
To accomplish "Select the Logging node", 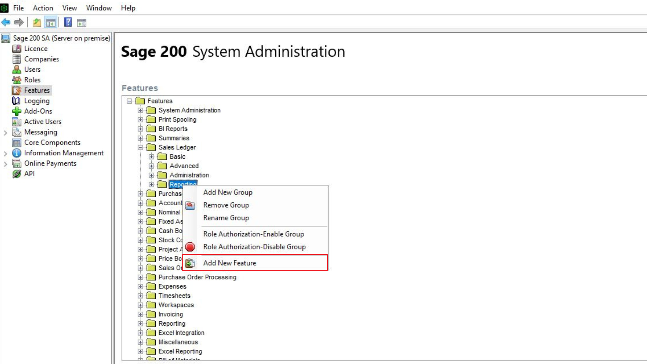I will [36, 100].
